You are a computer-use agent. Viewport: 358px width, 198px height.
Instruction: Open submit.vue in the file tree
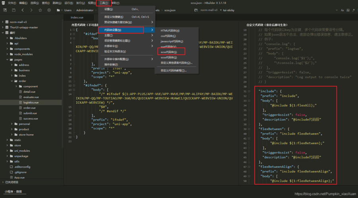30,113
